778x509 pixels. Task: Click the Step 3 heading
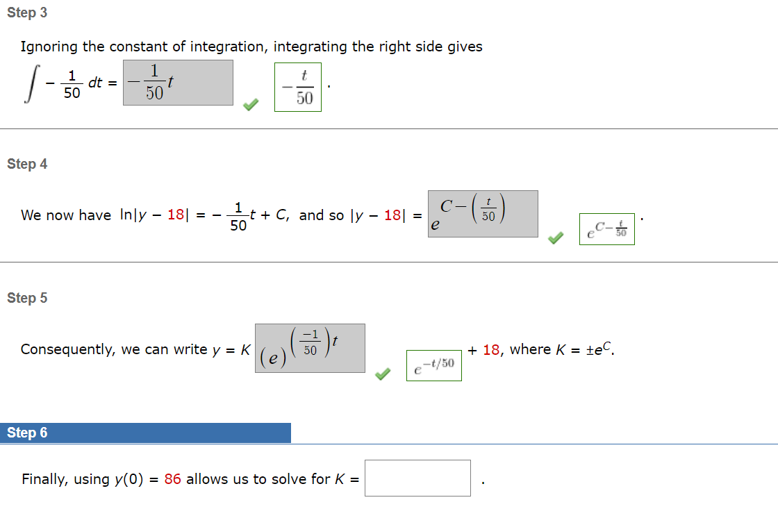point(27,12)
